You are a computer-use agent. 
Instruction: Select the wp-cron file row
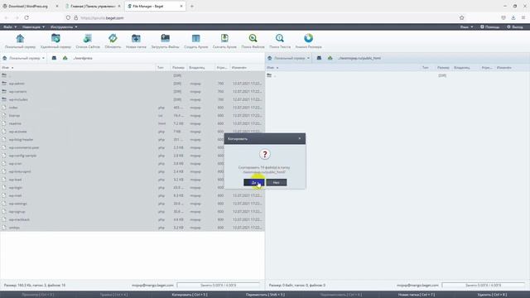(132, 164)
